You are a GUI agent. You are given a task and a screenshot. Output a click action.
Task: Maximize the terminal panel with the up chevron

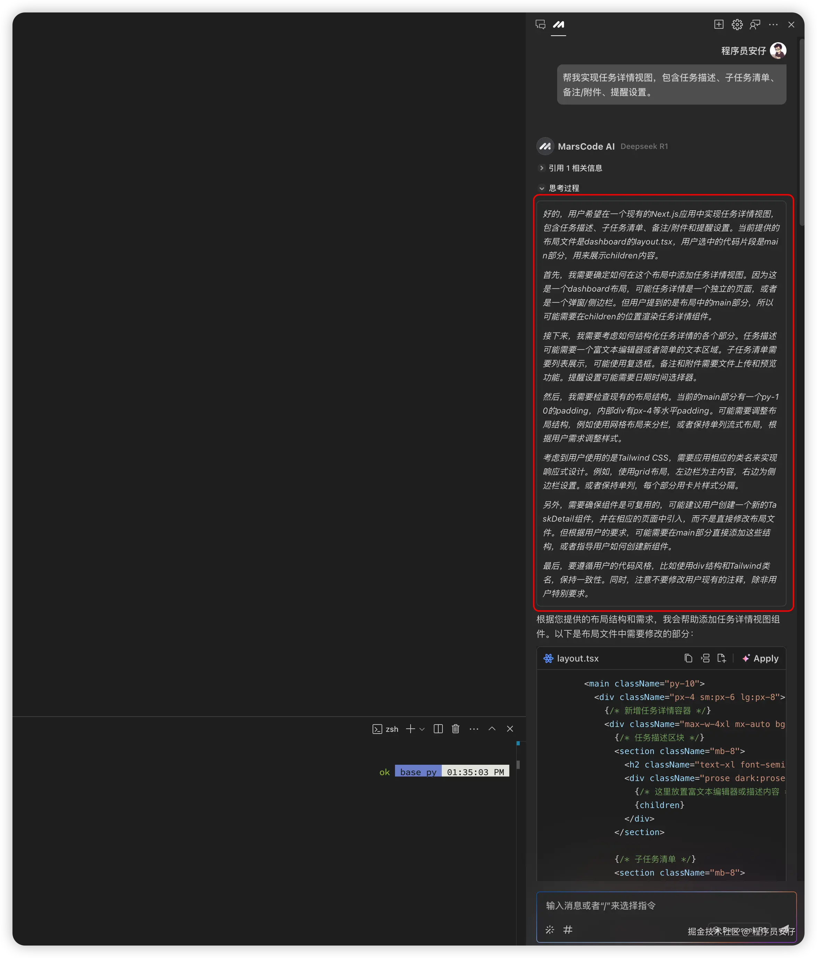point(492,729)
